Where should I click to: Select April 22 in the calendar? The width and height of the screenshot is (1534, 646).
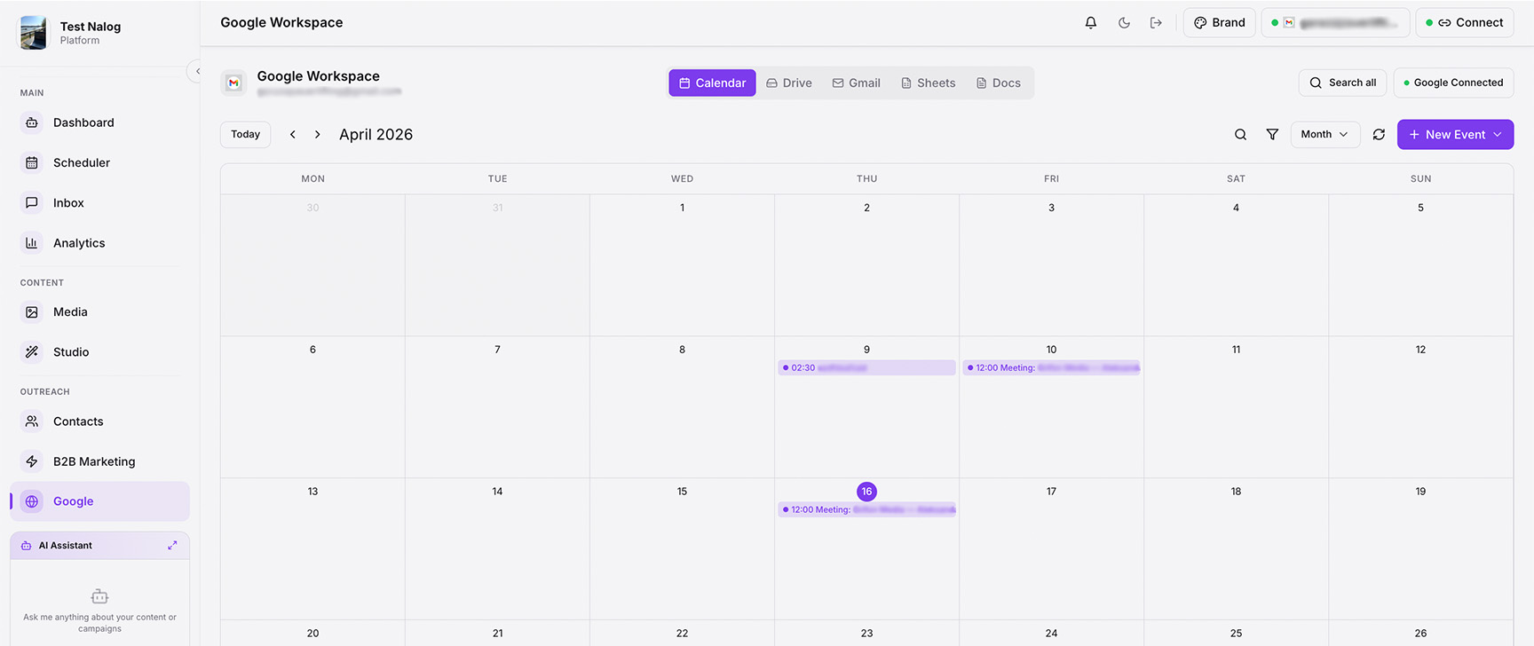(682, 634)
